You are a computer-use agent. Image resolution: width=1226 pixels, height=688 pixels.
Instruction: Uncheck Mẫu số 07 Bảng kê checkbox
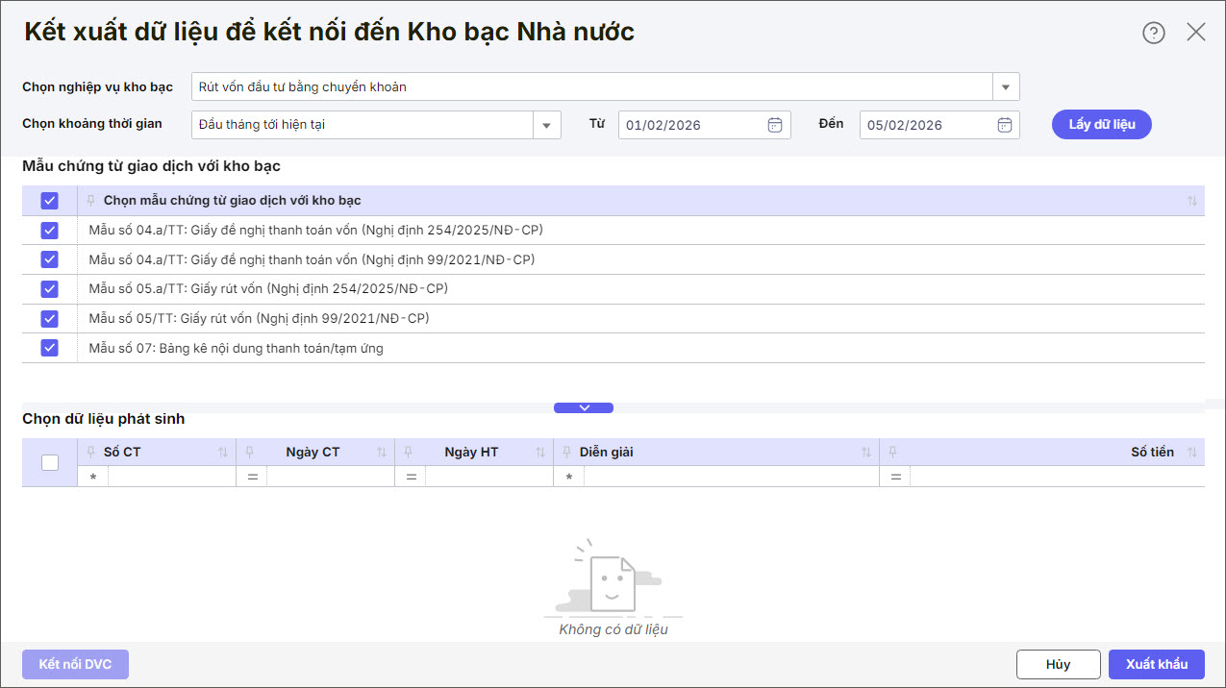coord(50,348)
